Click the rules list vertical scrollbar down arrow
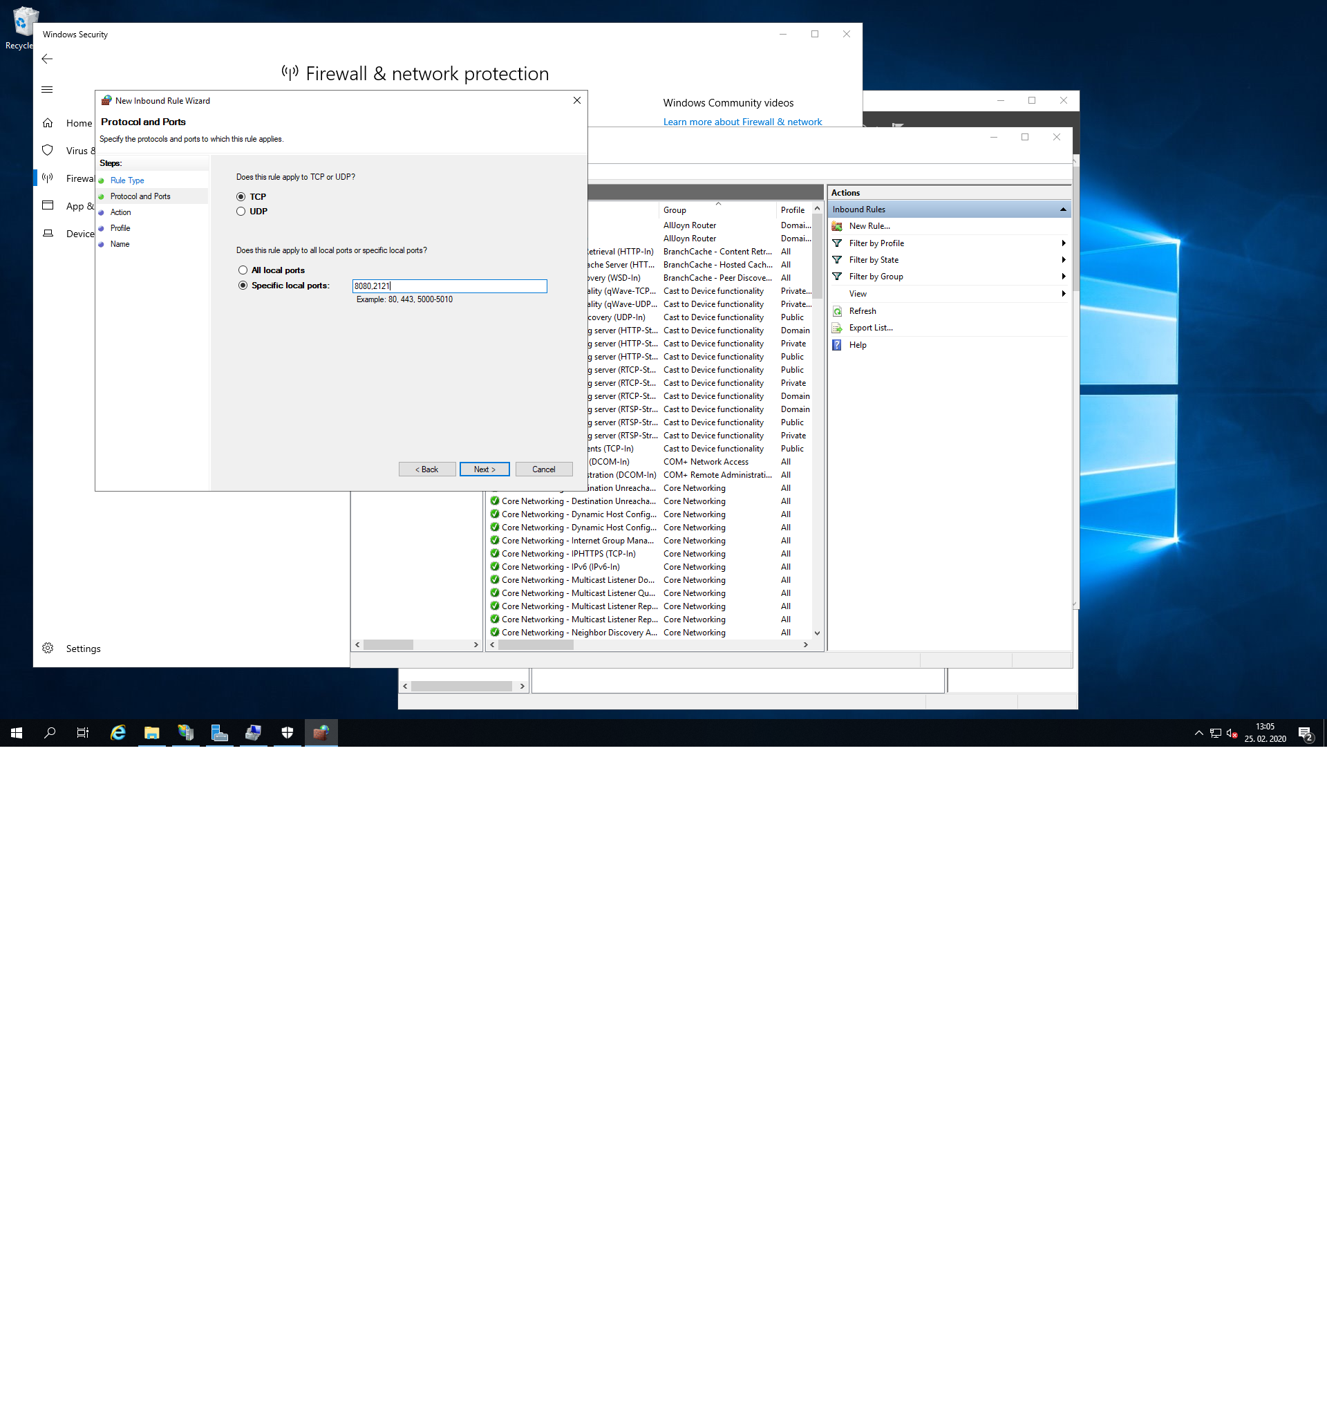This screenshot has width=1327, height=1416. [817, 633]
